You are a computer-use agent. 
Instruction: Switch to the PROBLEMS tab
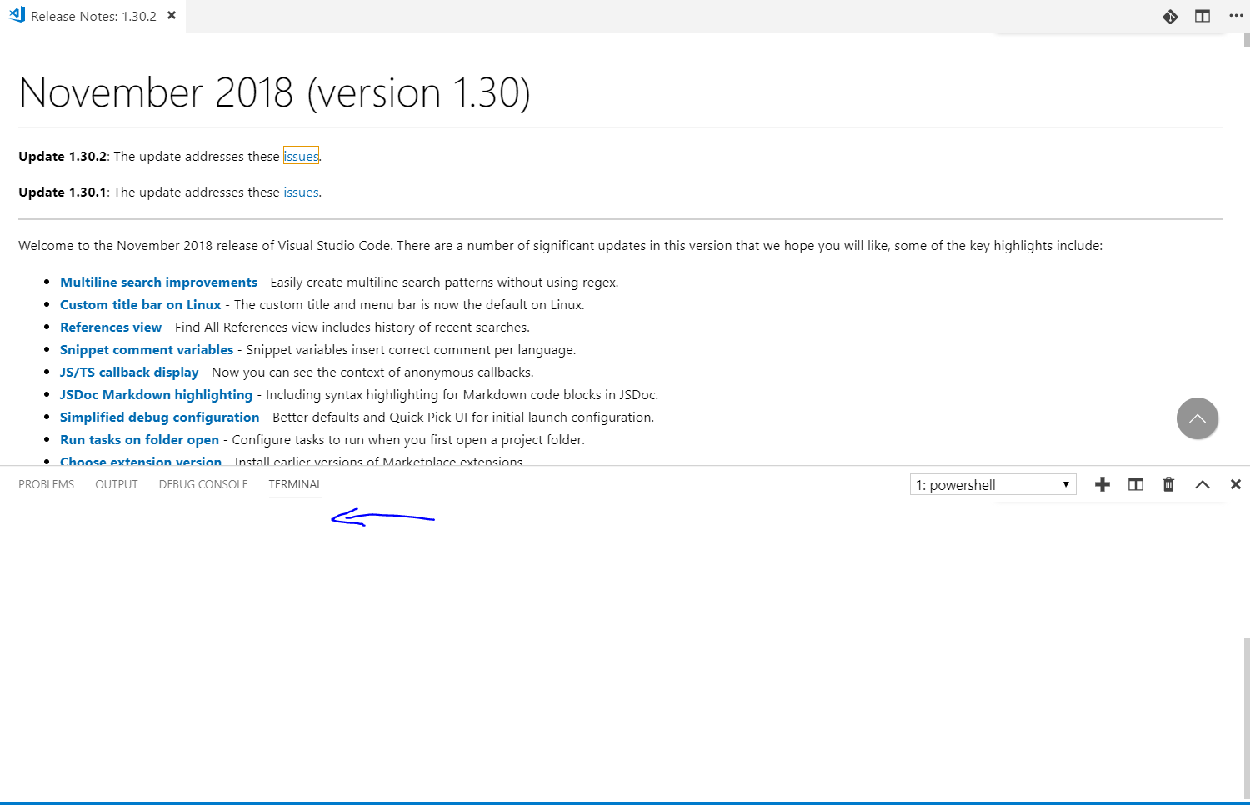[46, 483]
